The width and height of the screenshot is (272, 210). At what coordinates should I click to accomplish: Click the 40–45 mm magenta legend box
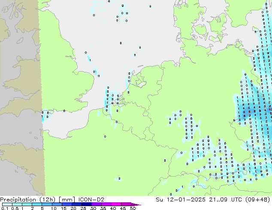click(116, 204)
